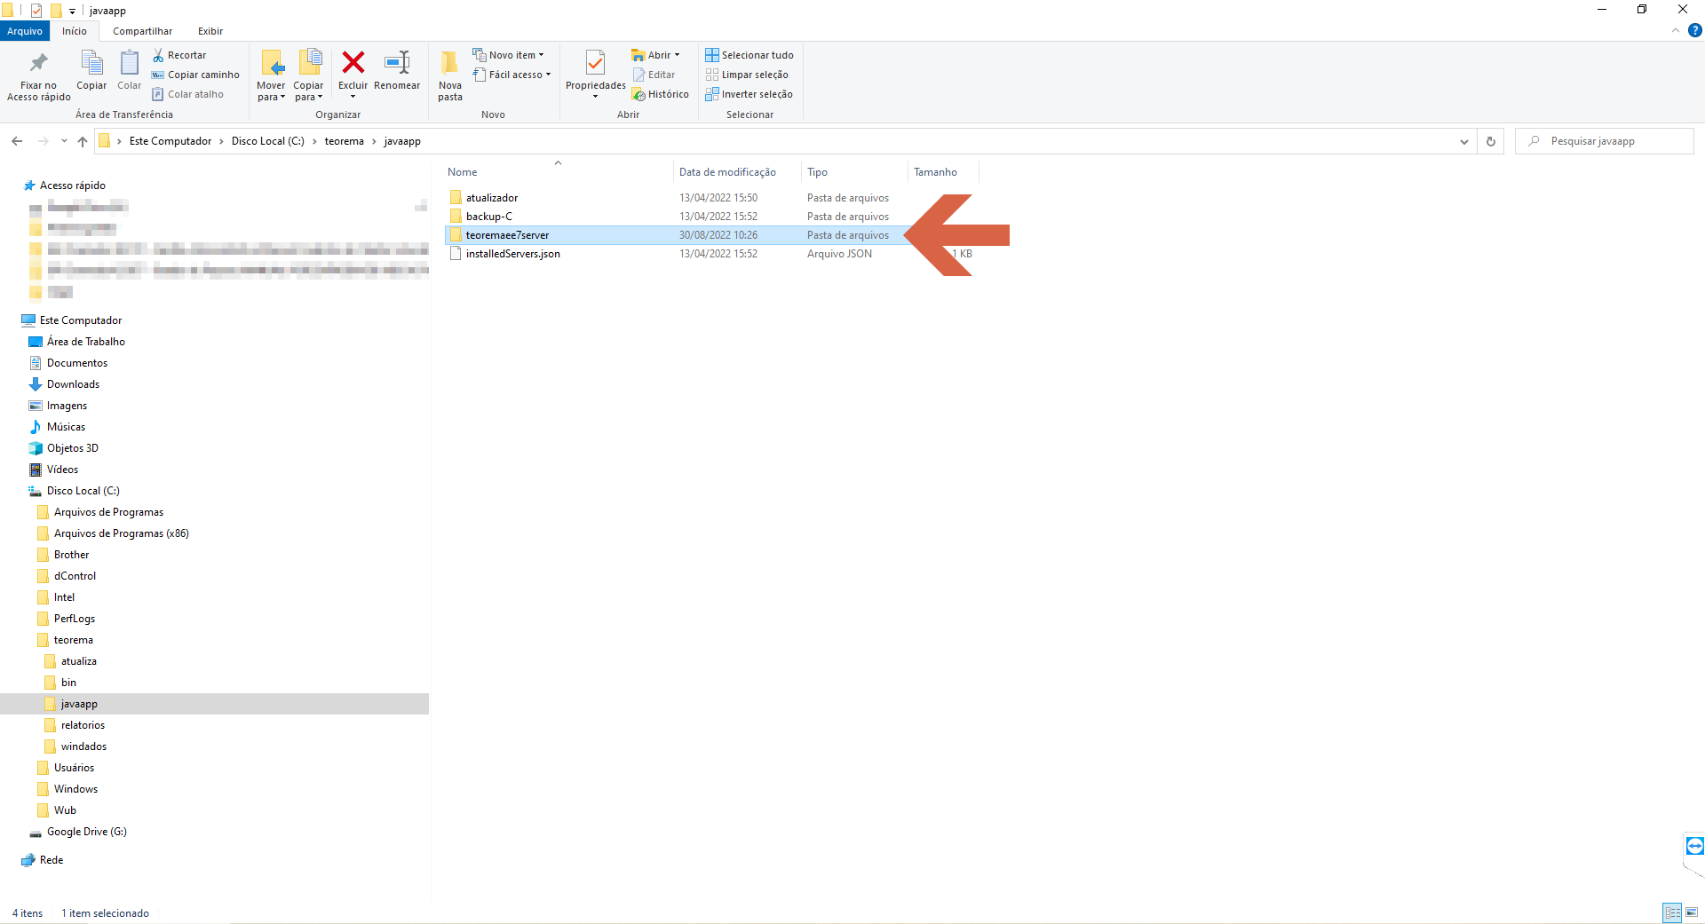Open Imagens in sidebar
1705x924 pixels.
[67, 406]
